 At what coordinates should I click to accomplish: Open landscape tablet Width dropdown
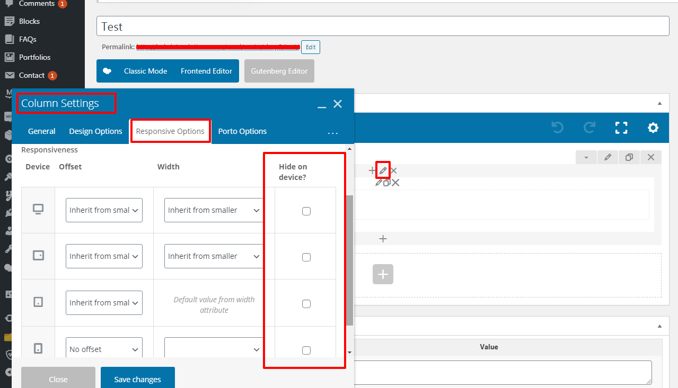click(214, 256)
